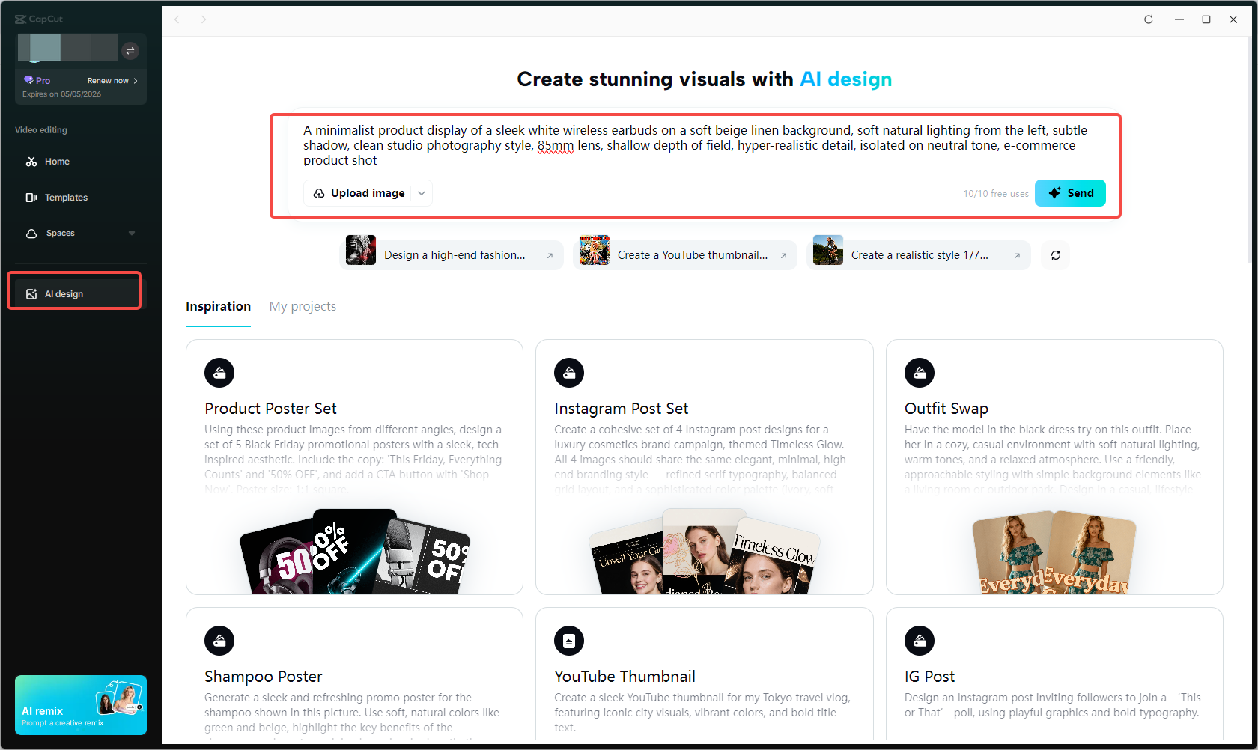Click the Product Poster Set bag icon
This screenshot has height=750, width=1258.
tap(219, 372)
